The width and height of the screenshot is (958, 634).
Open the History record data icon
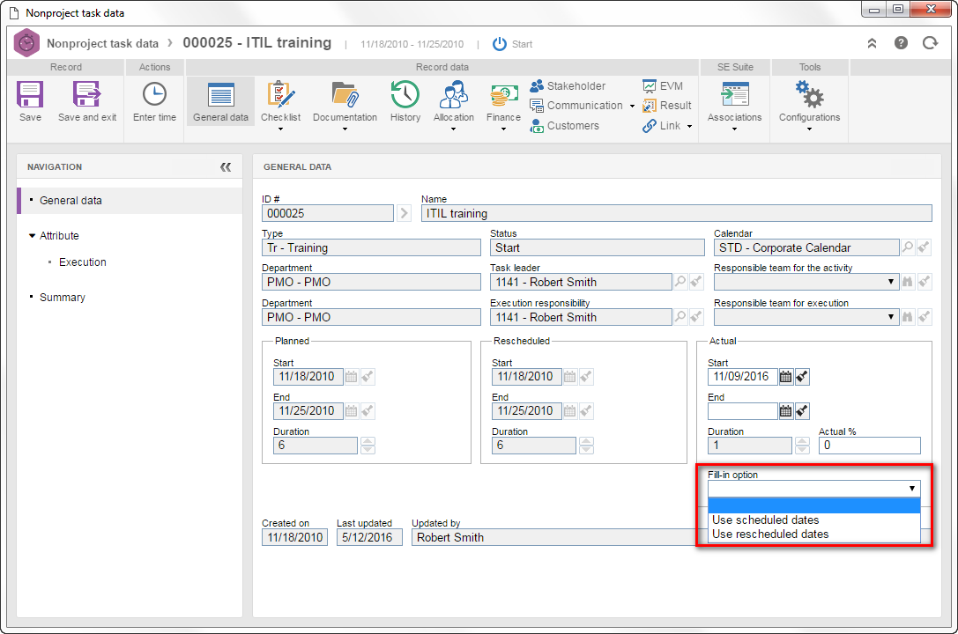(x=405, y=94)
